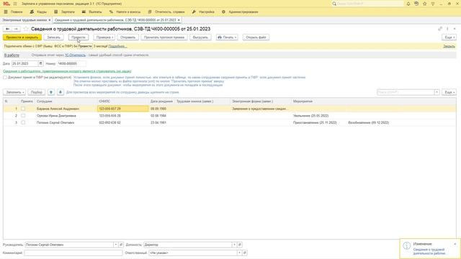The image size is (461, 259).
Task: Click the Кадры section icon
Action: coord(32,12)
